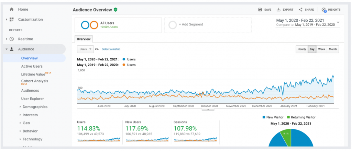
Task: Select the Overview tab
Action: (84, 39)
